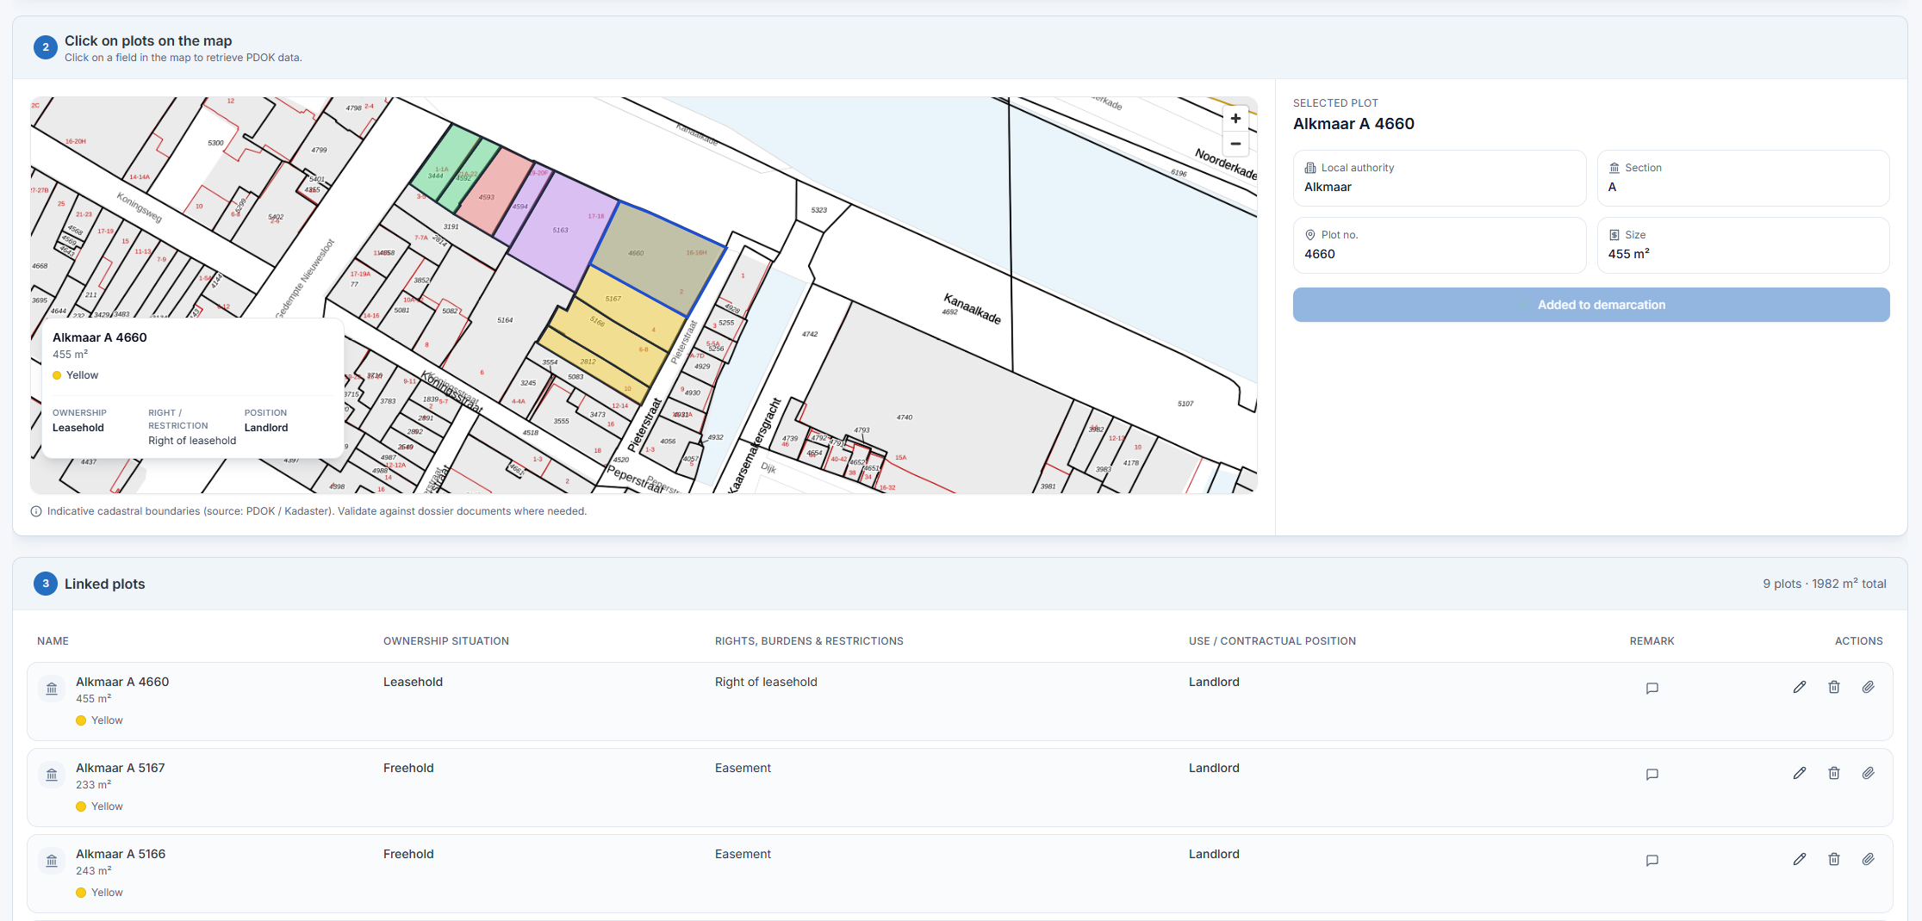Click the Plot no. field showing 4660

tap(1440, 245)
